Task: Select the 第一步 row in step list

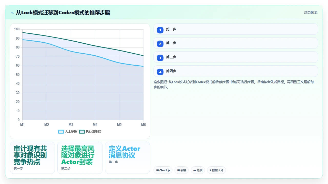Action: click(236, 29)
